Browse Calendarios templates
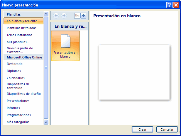 pos(16,78)
